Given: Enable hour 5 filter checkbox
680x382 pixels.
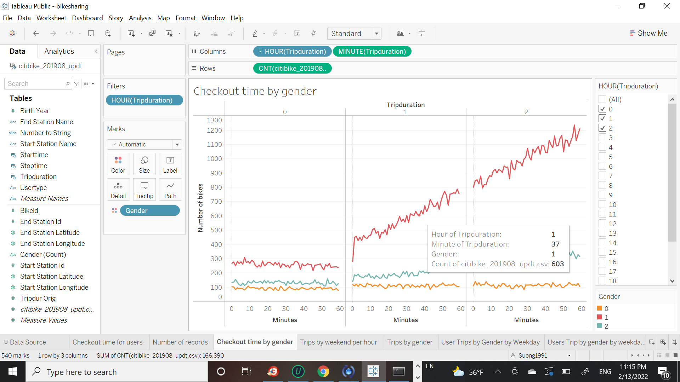Looking at the screenshot, I should click(x=602, y=157).
